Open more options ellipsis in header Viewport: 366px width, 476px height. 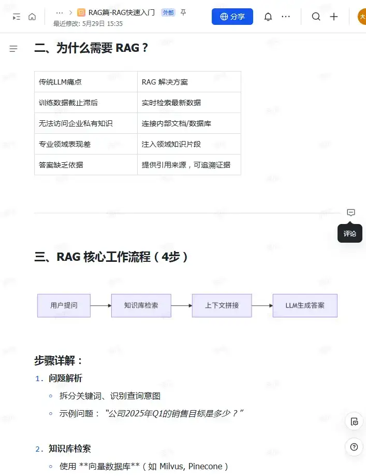[286, 17]
